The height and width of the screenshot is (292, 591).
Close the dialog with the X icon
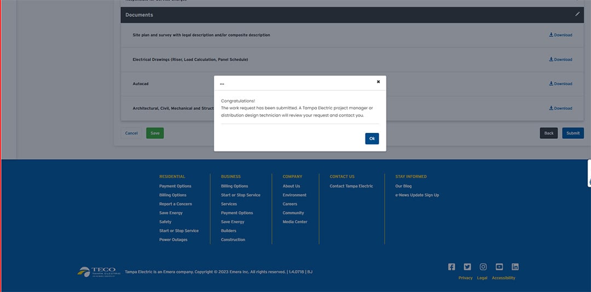pyautogui.click(x=378, y=82)
